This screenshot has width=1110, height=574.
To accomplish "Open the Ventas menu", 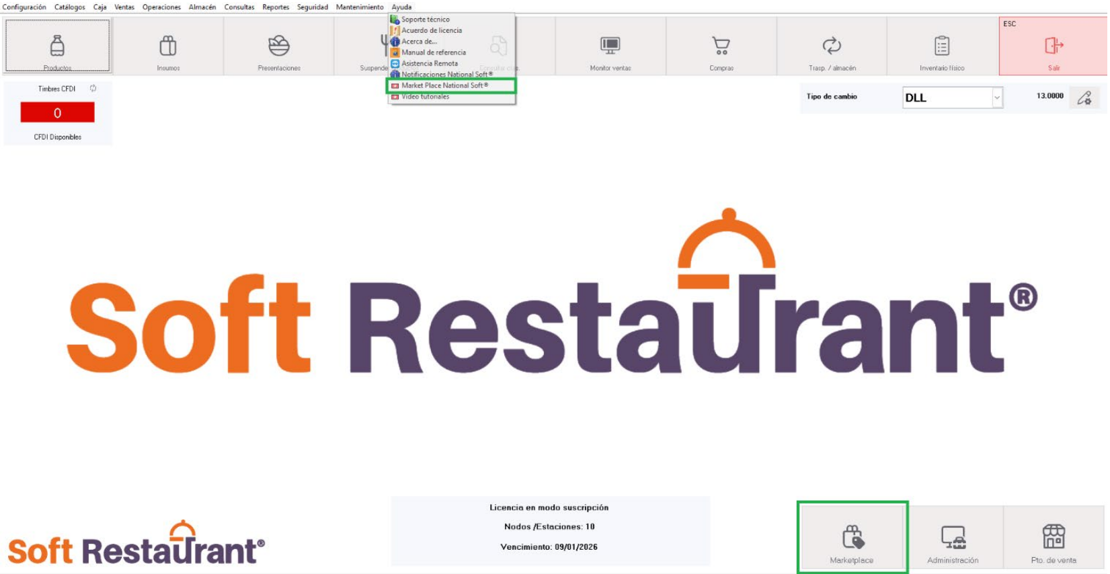I will coord(124,7).
